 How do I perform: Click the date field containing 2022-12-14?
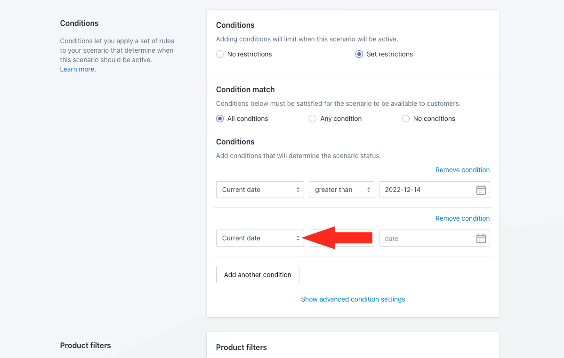point(424,190)
